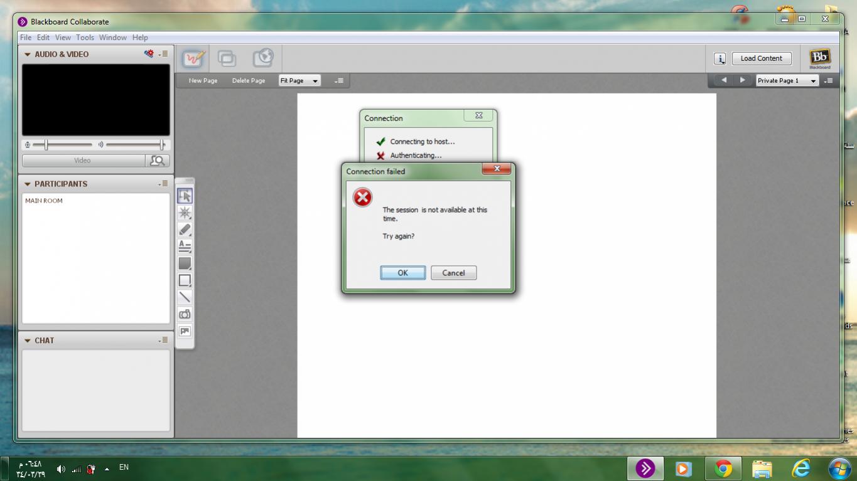The width and height of the screenshot is (857, 481).
Task: Open the Edit menu
Action: [43, 38]
